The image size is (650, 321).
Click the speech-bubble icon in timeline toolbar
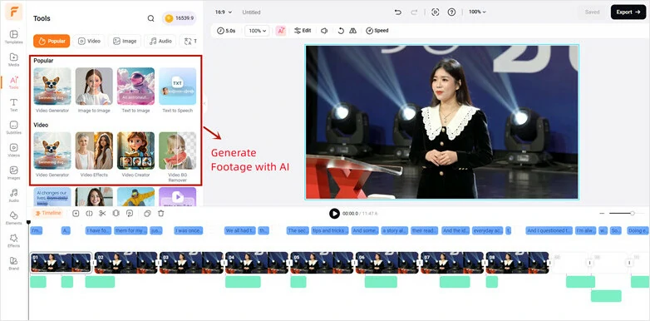click(x=130, y=213)
